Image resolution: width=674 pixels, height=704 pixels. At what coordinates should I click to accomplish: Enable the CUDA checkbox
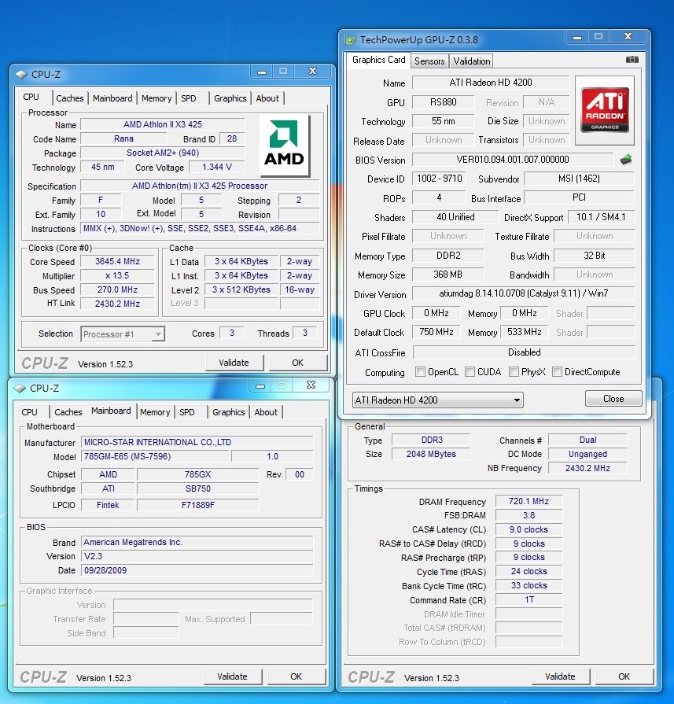click(470, 372)
